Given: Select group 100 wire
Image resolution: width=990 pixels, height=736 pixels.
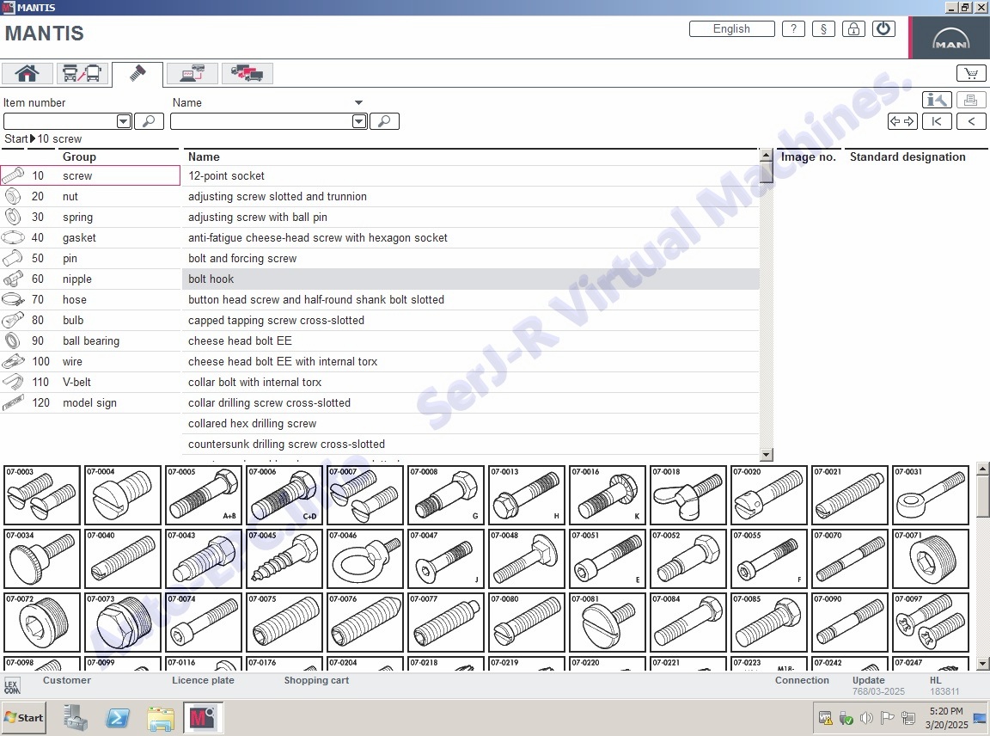Looking at the screenshot, I should tap(90, 361).
